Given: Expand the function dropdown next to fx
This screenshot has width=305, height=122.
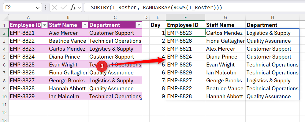Looking at the screenshot, I should click(79, 8).
